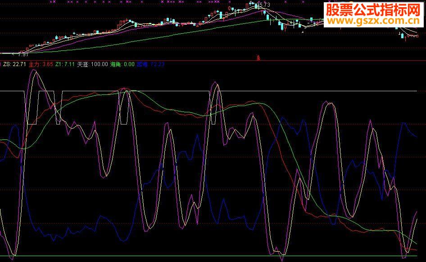Click the first purple X marker at top left
The height and width of the screenshot is (262, 426).
click(x=51, y=1)
